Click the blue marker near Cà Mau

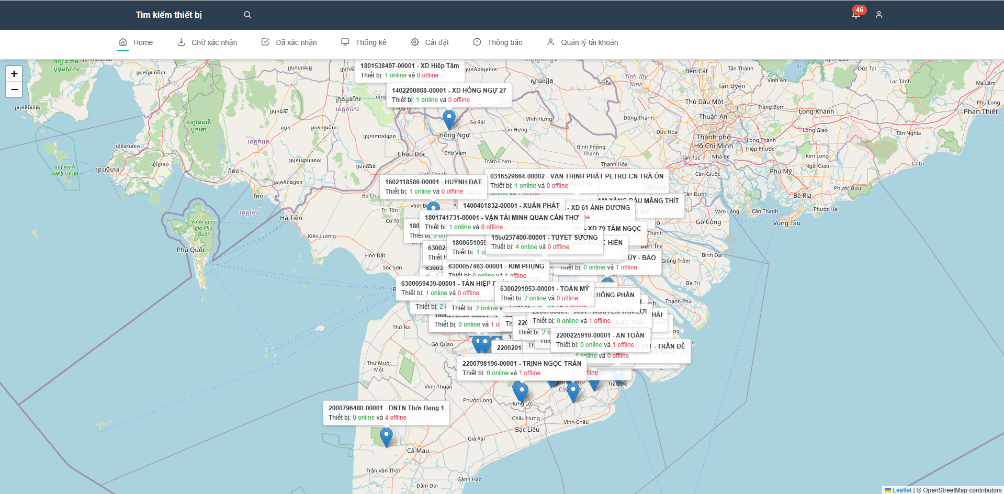386,435
